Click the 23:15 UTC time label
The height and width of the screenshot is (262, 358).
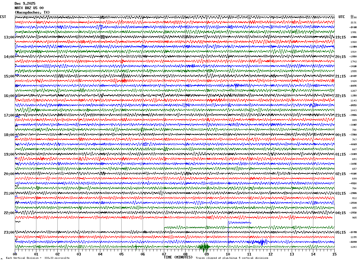coord(341,115)
